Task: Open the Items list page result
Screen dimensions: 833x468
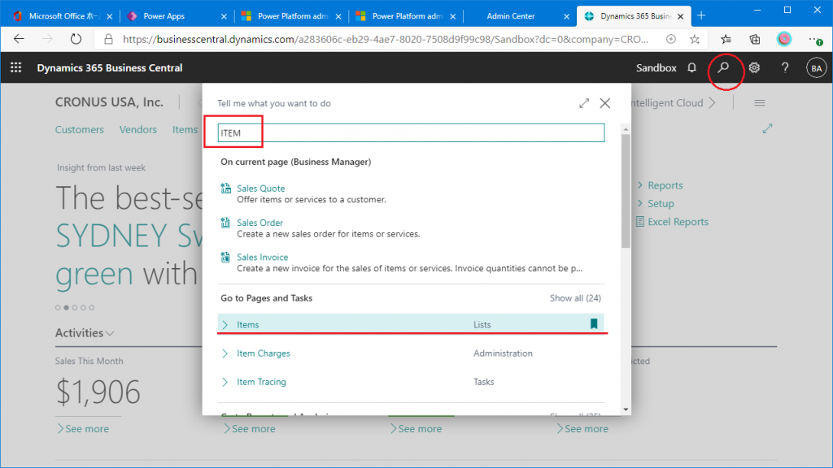Action: tap(248, 325)
